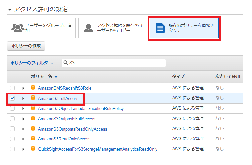Open the ポリシーのフィルタ dropdown

tap(31, 63)
